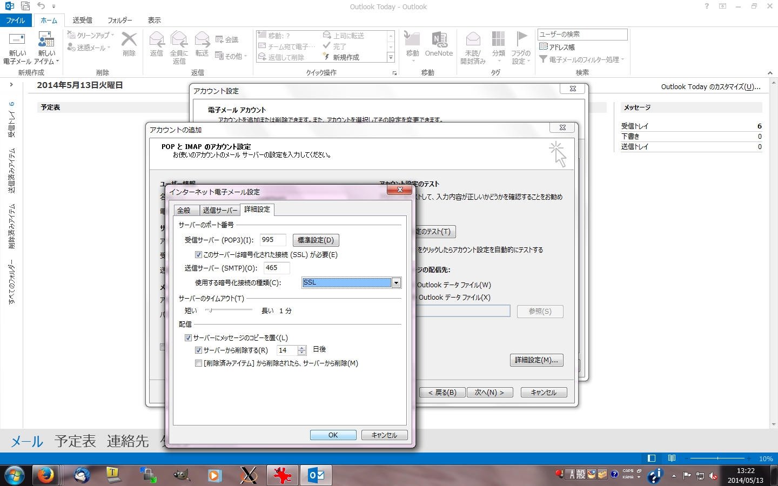Image resolution: width=778 pixels, height=486 pixels.
Task: Open the Follow Up flag (フラグの設定) icon
Action: pos(521,48)
